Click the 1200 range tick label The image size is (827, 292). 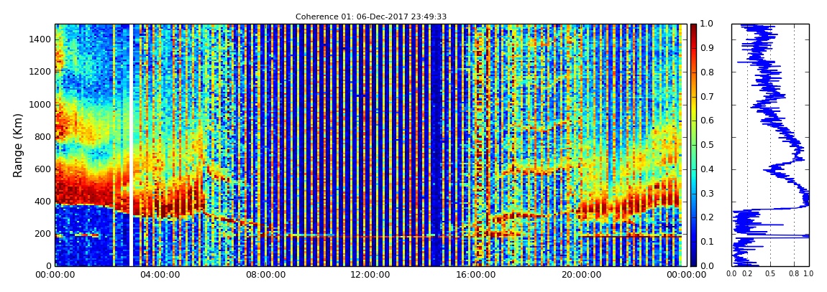pos(42,72)
